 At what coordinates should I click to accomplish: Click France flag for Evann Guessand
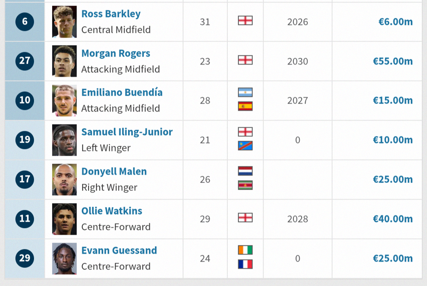click(245, 264)
